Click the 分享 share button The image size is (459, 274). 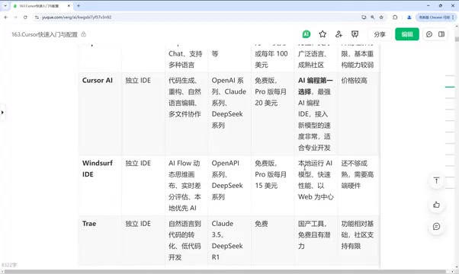coord(380,34)
